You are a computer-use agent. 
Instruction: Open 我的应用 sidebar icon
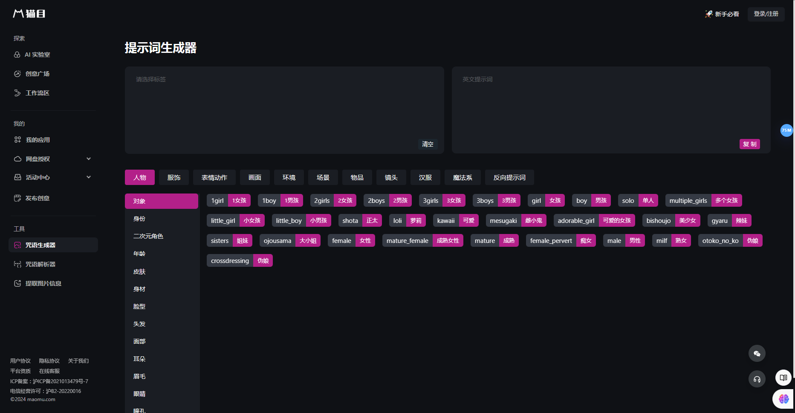point(17,140)
